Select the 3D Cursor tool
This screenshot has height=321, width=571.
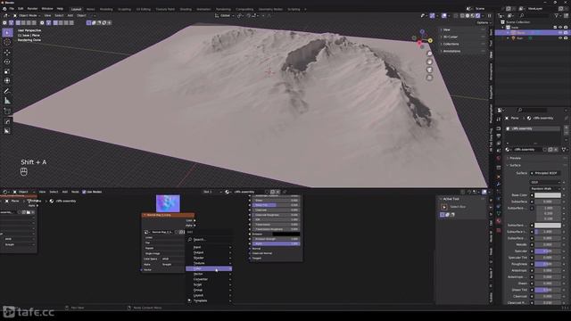[x=7, y=43]
